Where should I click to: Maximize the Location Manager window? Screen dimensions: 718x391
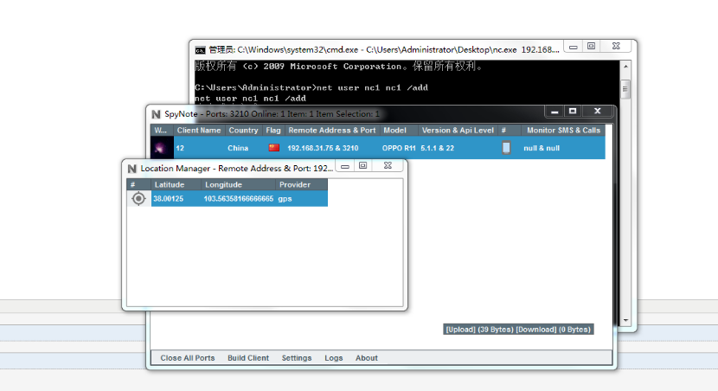click(362, 166)
